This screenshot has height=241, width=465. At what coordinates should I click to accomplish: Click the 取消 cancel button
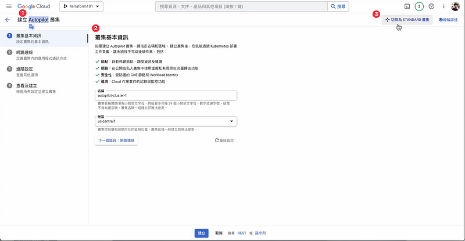click(219, 233)
